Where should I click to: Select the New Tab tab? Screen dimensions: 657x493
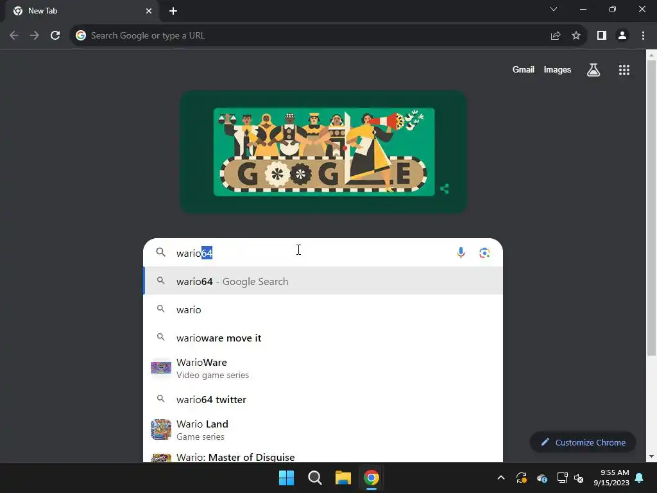[82, 12]
